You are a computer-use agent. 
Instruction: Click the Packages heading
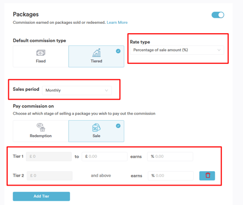[26, 14]
